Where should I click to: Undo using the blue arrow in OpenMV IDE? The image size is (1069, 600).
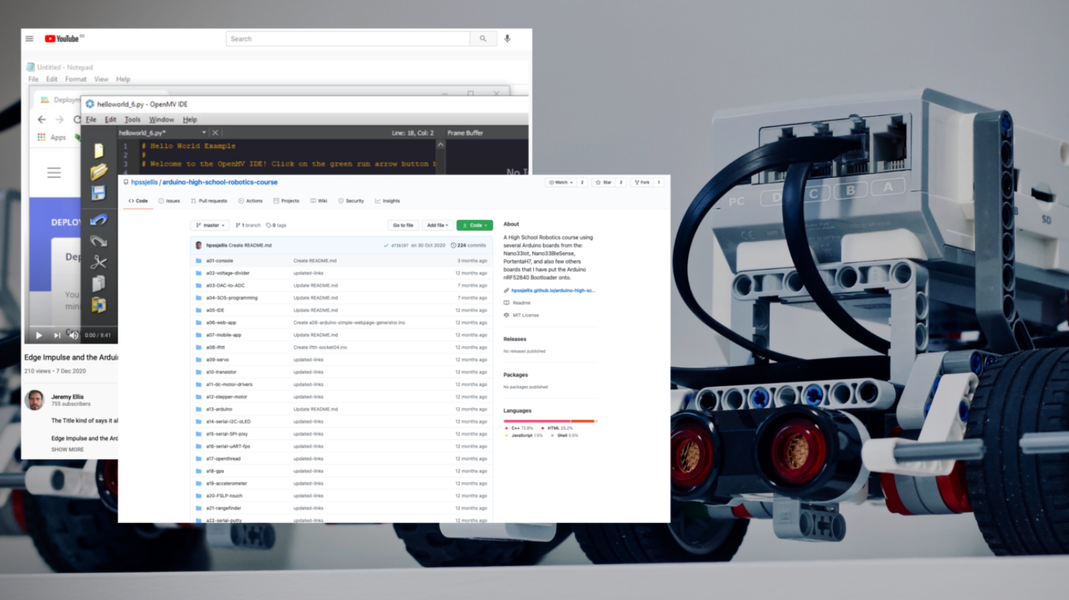point(99,220)
